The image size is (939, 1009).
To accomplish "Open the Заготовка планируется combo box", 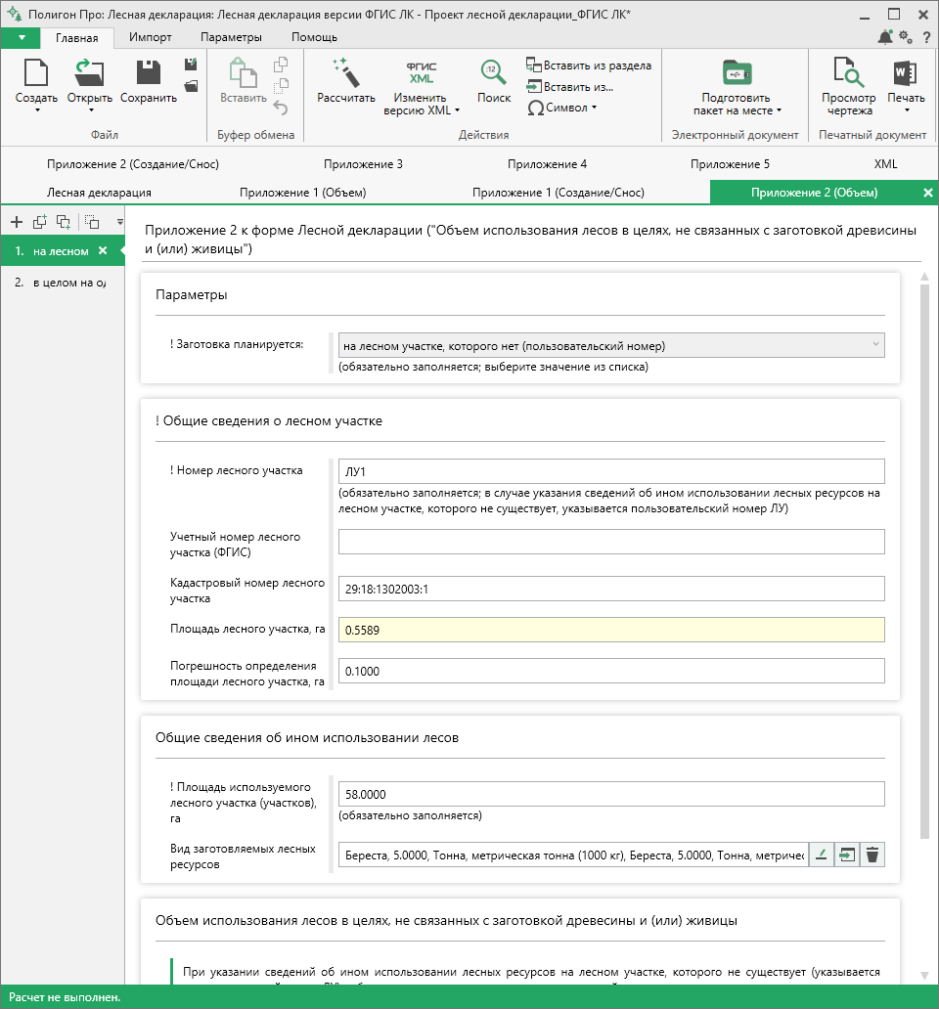I will (x=611, y=345).
